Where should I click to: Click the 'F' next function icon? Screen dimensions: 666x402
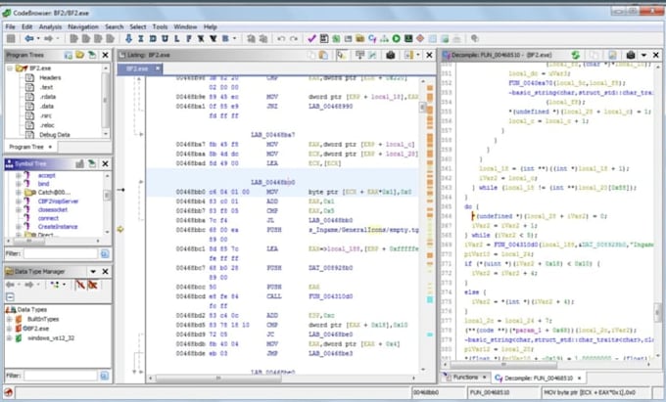tap(189, 38)
